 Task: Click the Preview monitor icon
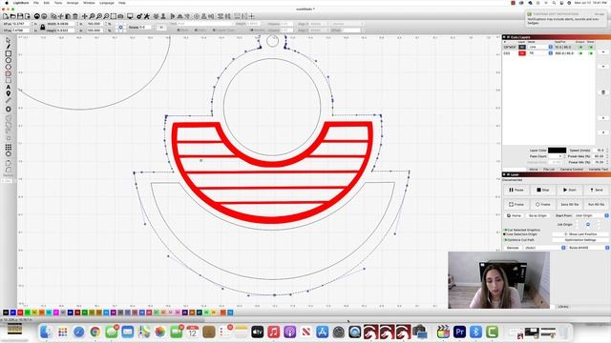click(x=130, y=16)
